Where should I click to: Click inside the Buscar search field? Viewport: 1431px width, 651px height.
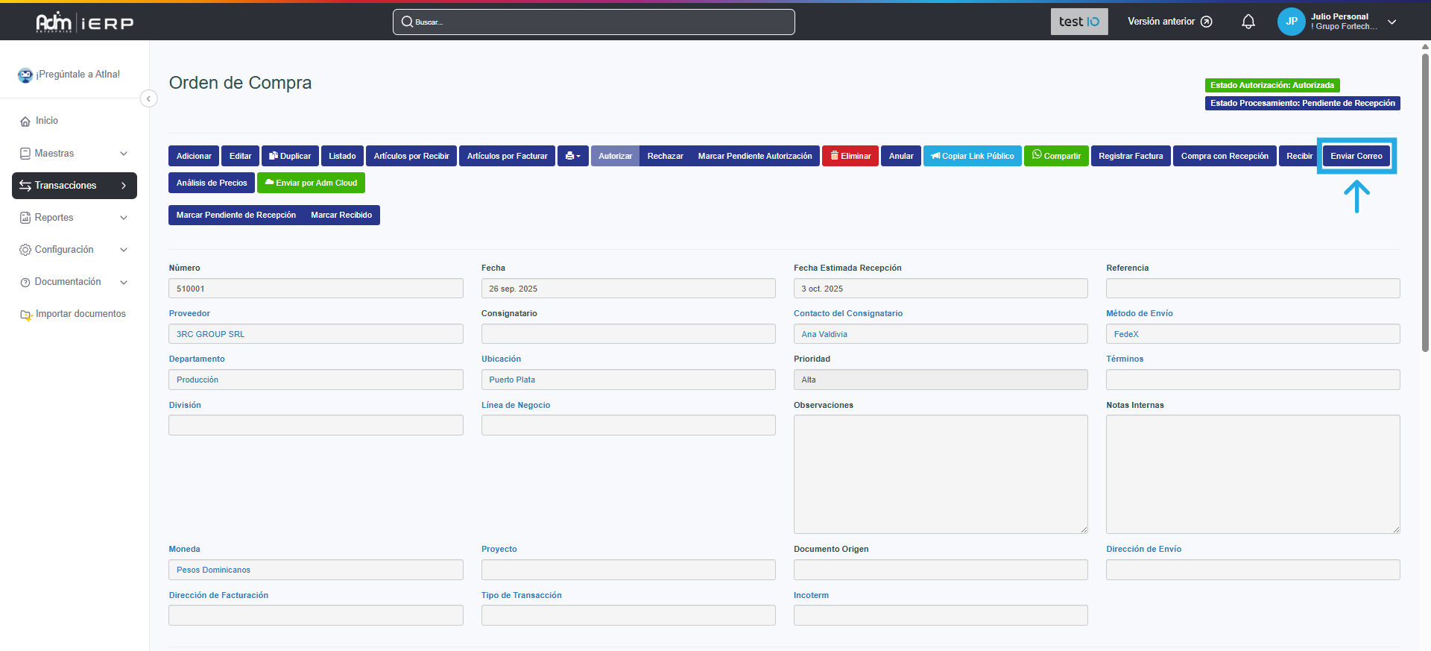click(593, 22)
